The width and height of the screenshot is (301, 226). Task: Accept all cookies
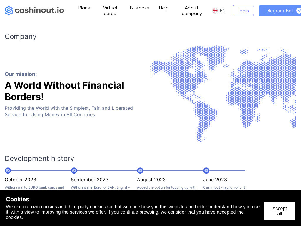279,211
